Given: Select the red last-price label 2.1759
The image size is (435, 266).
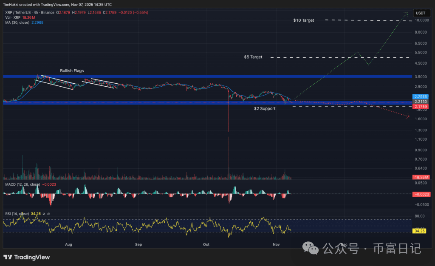Looking at the screenshot, I should pyautogui.click(x=420, y=107).
